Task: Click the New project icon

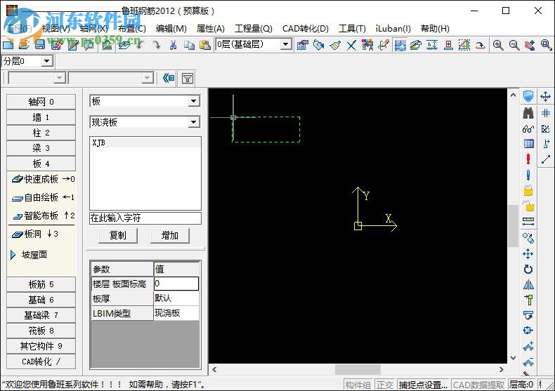Action: pyautogui.click(x=8, y=45)
